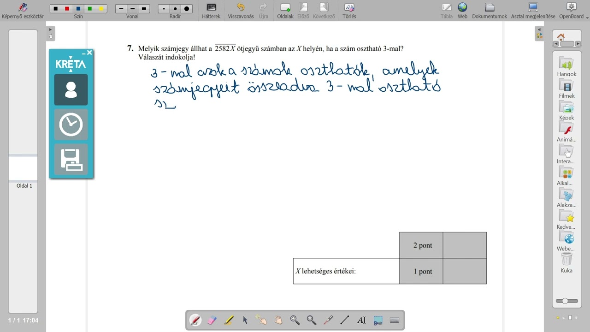
Task: Choose black pen color
Action: pyautogui.click(x=56, y=9)
